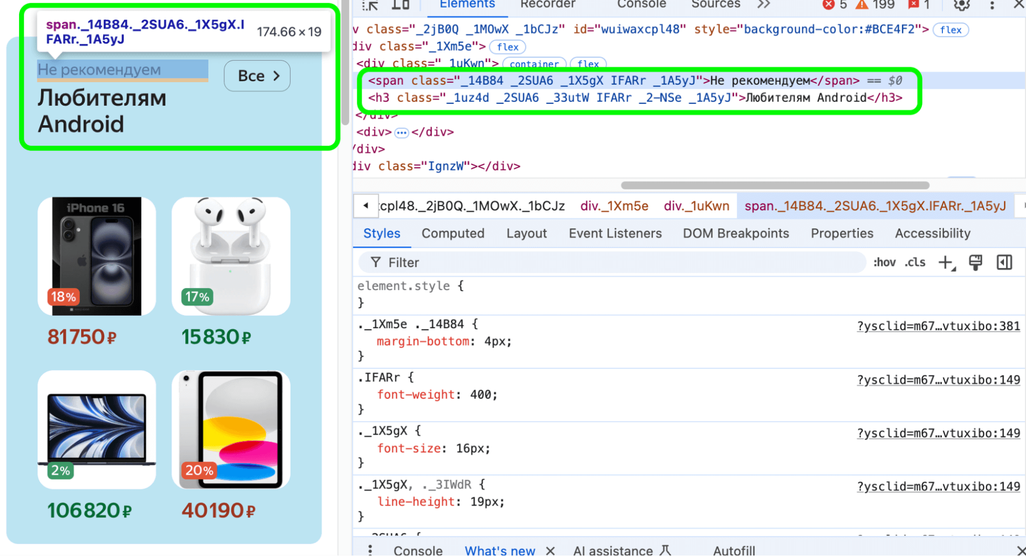Click the horizontal scrollbar in DOM tree
The width and height of the screenshot is (1026, 556).
(775, 185)
